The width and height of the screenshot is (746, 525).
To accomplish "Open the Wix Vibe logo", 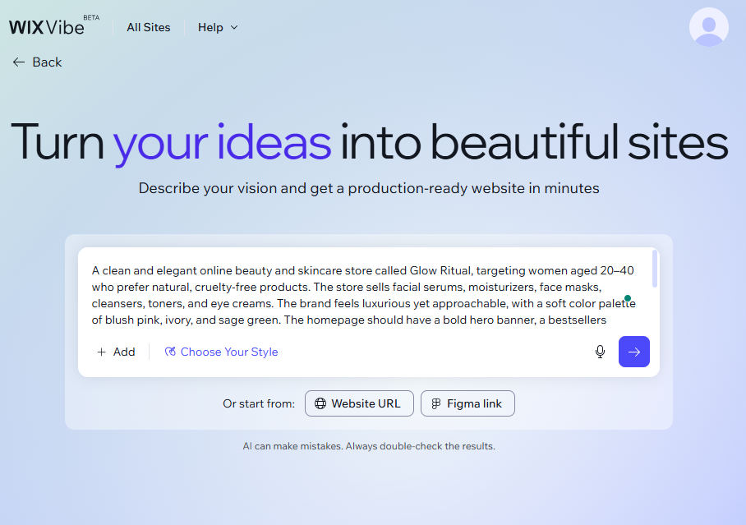I will point(45,25).
